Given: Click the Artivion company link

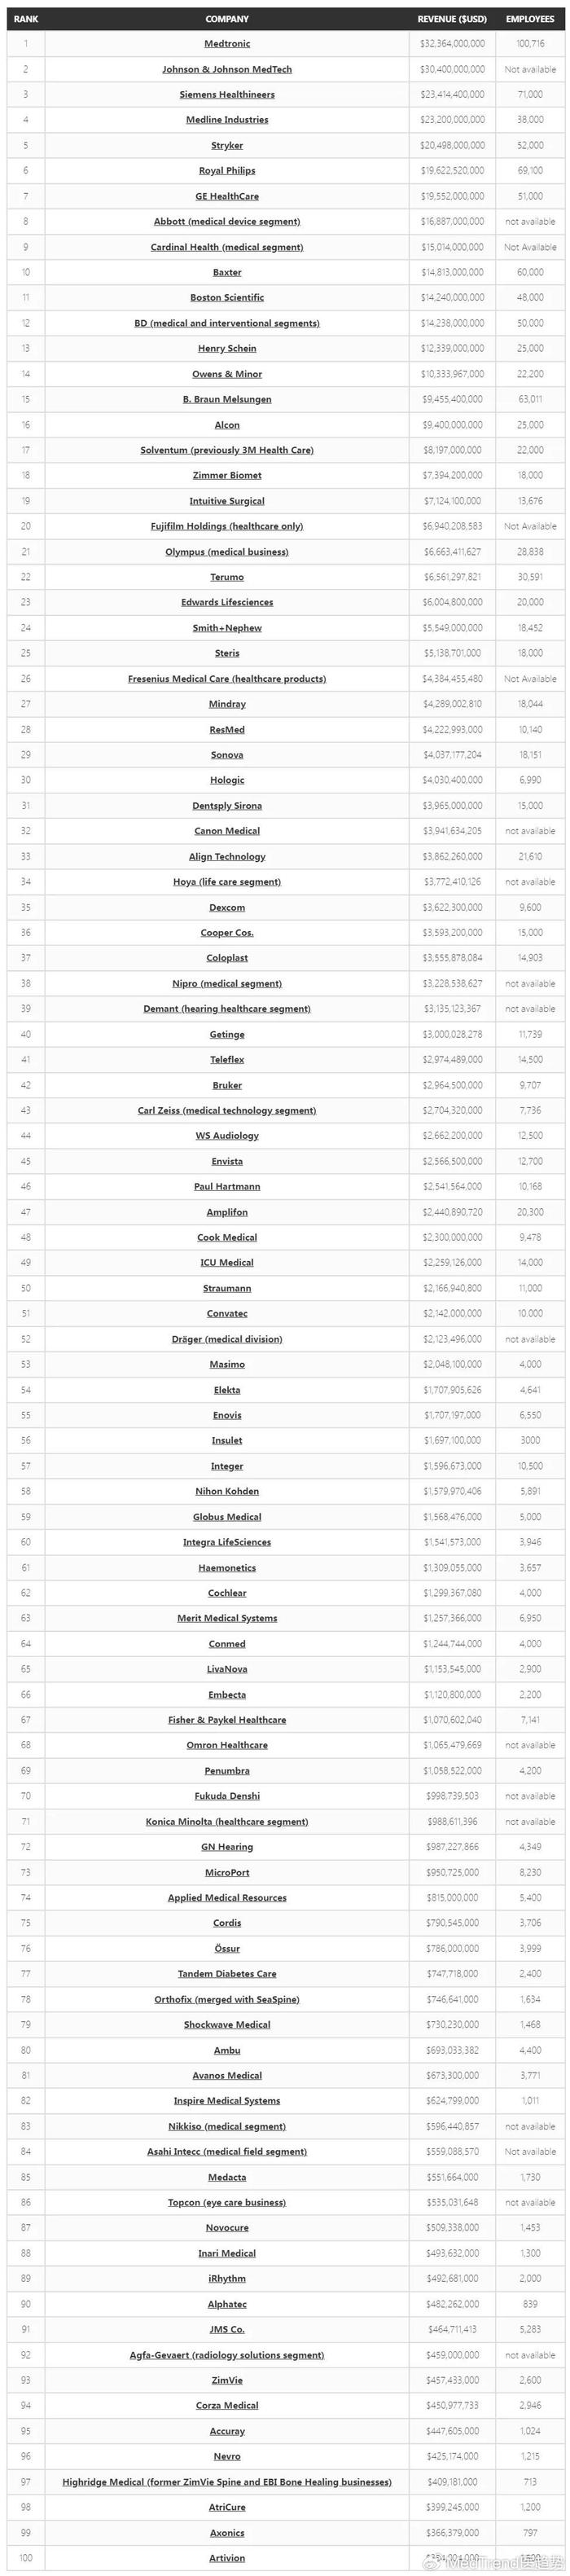Looking at the screenshot, I should pos(227,2558).
